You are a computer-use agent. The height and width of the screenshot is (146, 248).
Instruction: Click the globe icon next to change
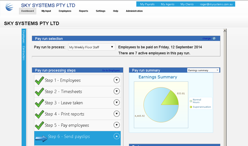pos(214,38)
